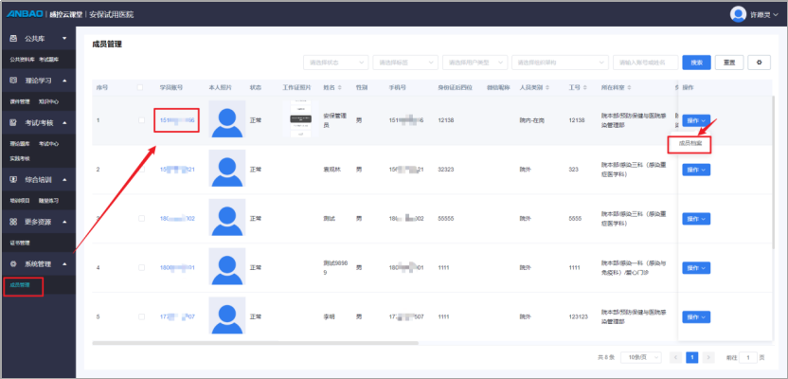Click row 2 操作 button
Screen dimensions: 788x379
coord(696,170)
